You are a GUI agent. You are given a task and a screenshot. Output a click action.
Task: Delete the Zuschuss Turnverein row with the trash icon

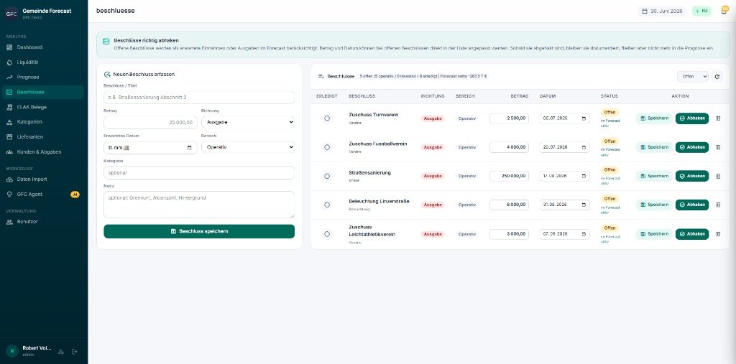pyautogui.click(x=718, y=118)
